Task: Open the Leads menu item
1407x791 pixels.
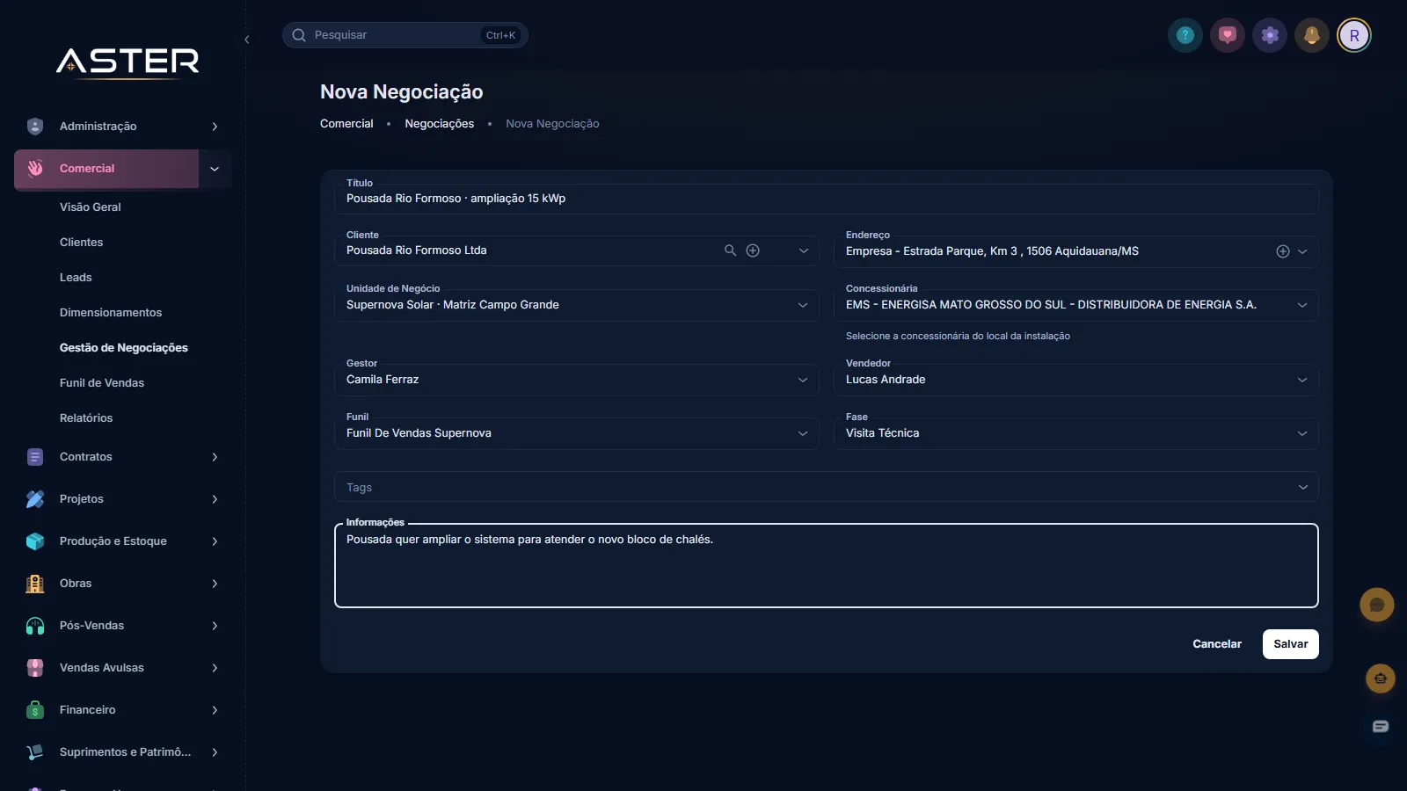Action: [x=76, y=278]
